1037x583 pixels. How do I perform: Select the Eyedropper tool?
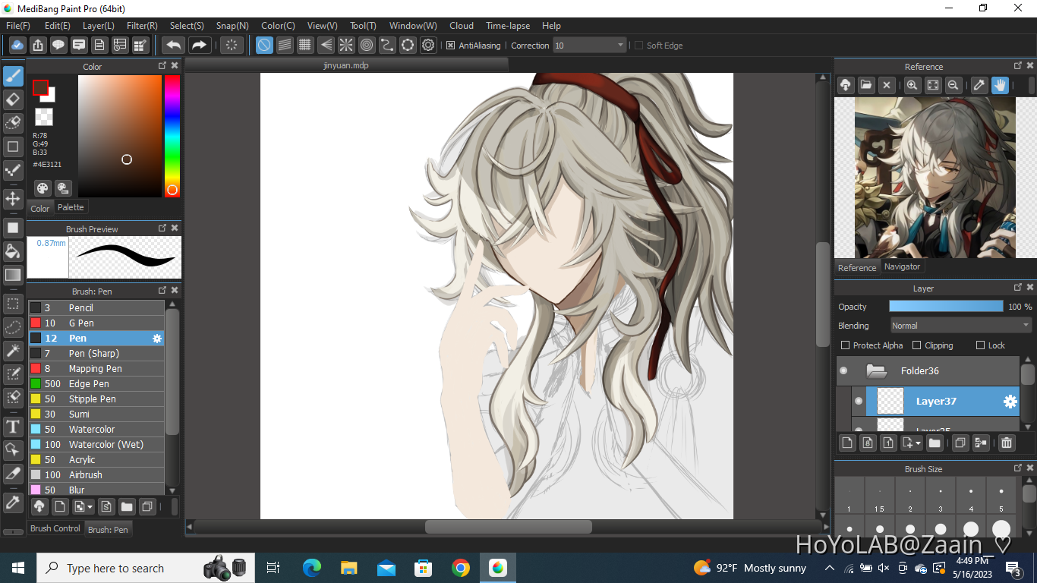coord(13,502)
